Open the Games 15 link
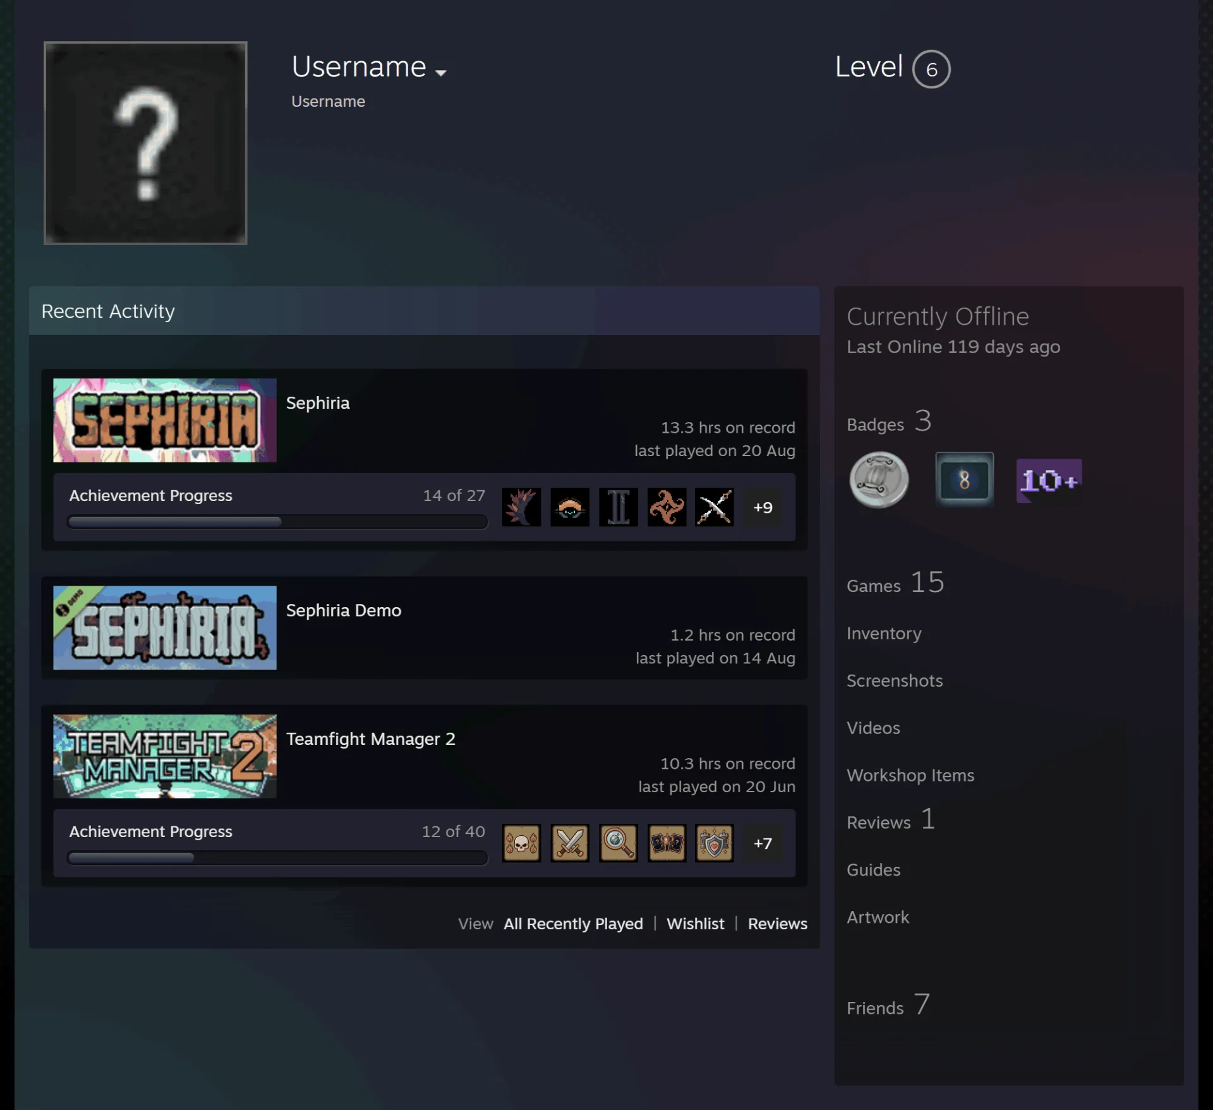 [x=895, y=582]
